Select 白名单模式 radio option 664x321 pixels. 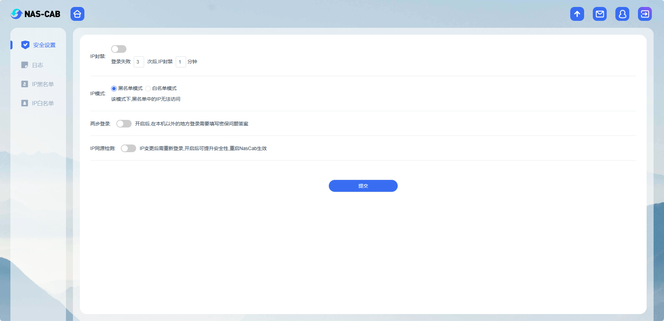click(148, 88)
